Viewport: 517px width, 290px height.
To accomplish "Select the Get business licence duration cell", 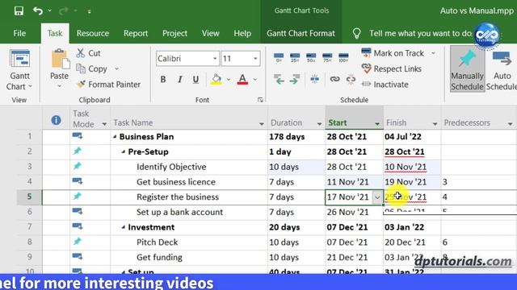I will 296,182.
